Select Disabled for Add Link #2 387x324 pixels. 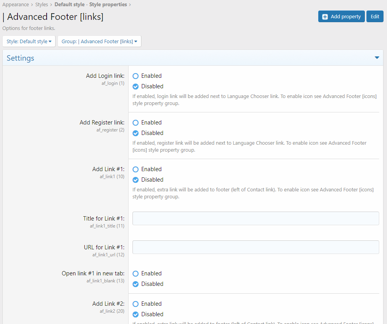point(136,315)
